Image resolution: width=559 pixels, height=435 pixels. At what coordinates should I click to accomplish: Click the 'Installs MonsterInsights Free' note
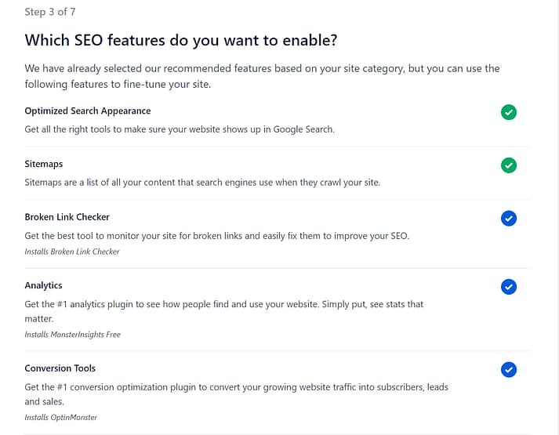(x=73, y=334)
